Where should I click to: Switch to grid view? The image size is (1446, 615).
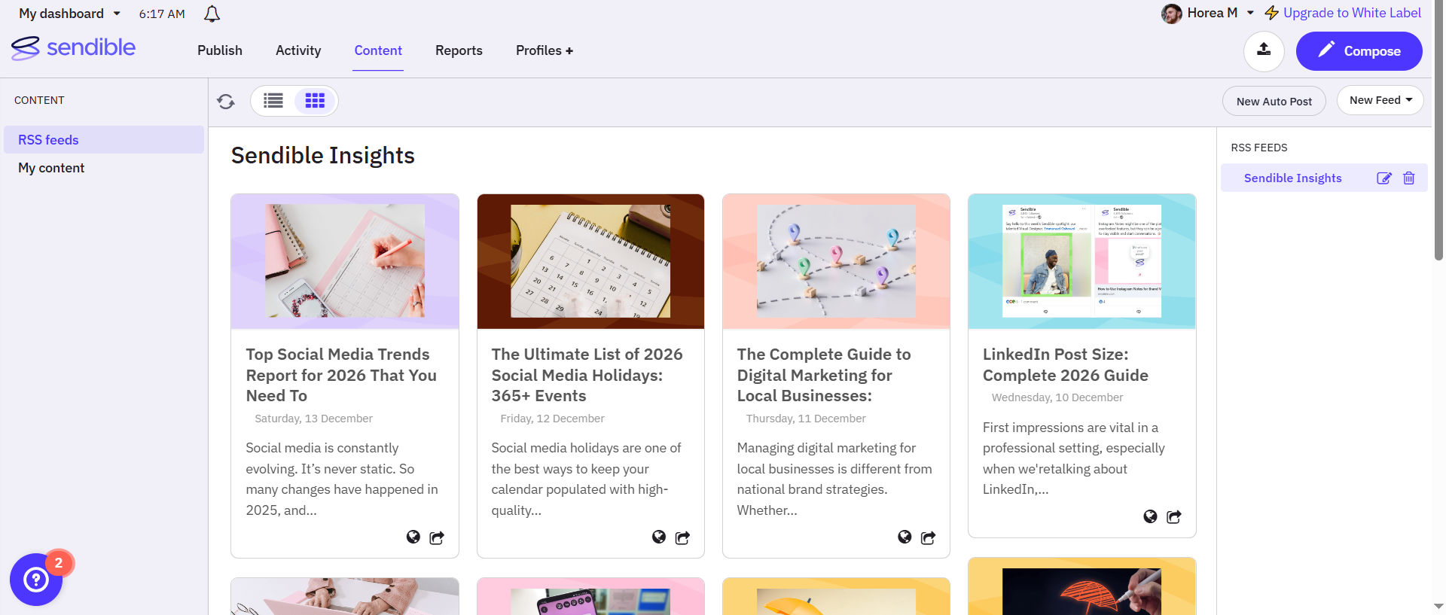coord(315,101)
